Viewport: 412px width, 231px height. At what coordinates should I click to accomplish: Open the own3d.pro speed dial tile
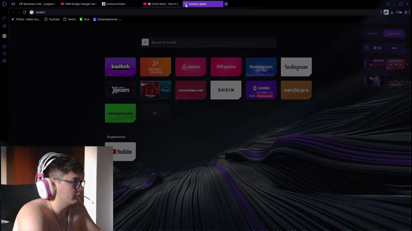click(x=296, y=90)
